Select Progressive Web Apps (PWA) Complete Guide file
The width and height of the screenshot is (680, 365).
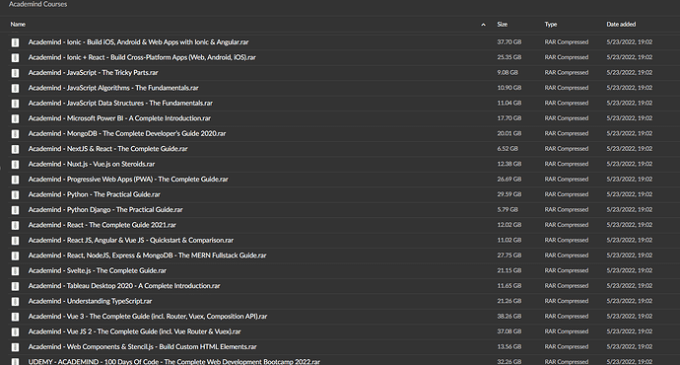pos(128,179)
